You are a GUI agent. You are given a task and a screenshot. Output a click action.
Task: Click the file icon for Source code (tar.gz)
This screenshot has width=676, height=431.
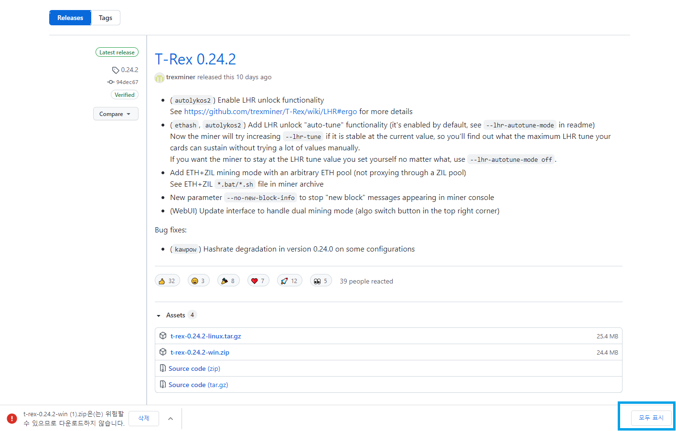(163, 385)
